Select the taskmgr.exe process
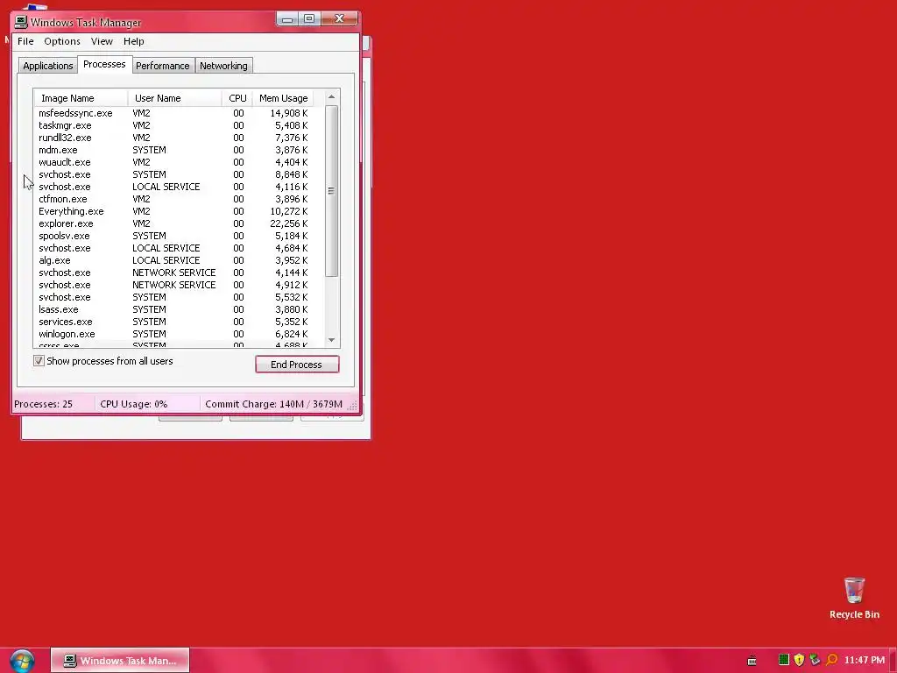The image size is (897, 673). tap(173, 125)
